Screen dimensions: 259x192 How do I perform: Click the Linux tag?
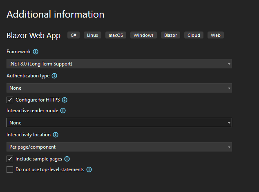pos(92,35)
